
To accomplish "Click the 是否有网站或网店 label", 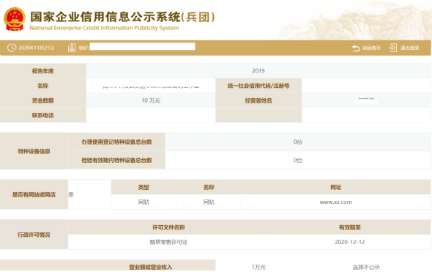I will point(34,195).
